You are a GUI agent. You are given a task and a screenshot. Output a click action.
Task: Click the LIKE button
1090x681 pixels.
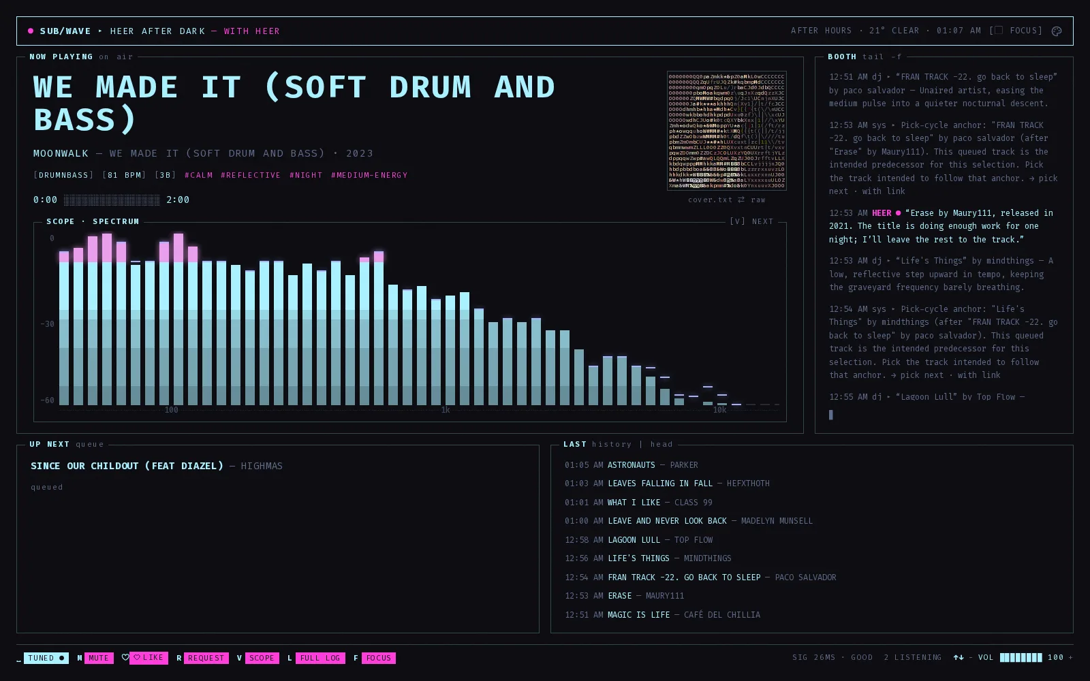(x=149, y=658)
